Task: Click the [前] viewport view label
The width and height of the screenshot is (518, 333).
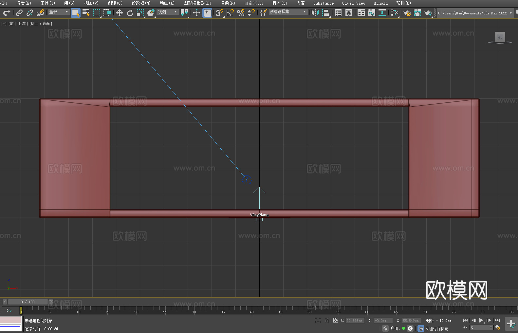Action: (x=12, y=24)
